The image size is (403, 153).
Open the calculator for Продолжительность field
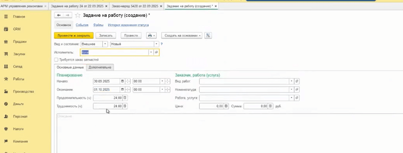pyautogui.click(x=125, y=98)
